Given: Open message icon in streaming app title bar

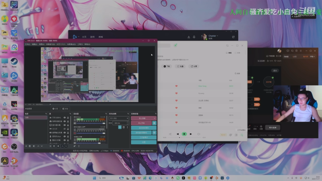Looking at the screenshot, I should (288, 51).
